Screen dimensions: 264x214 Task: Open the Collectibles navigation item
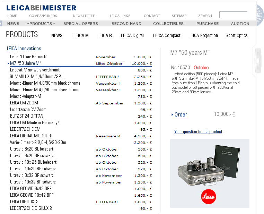click(x=168, y=24)
